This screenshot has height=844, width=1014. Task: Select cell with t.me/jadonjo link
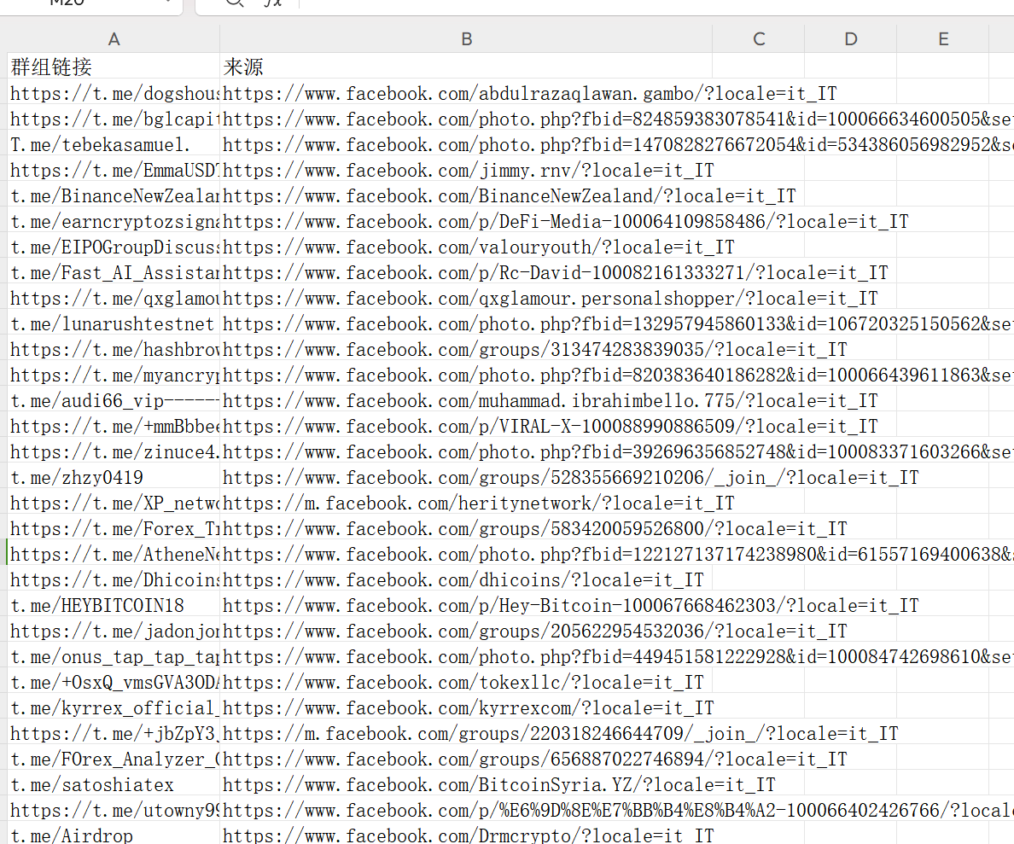pos(114,631)
